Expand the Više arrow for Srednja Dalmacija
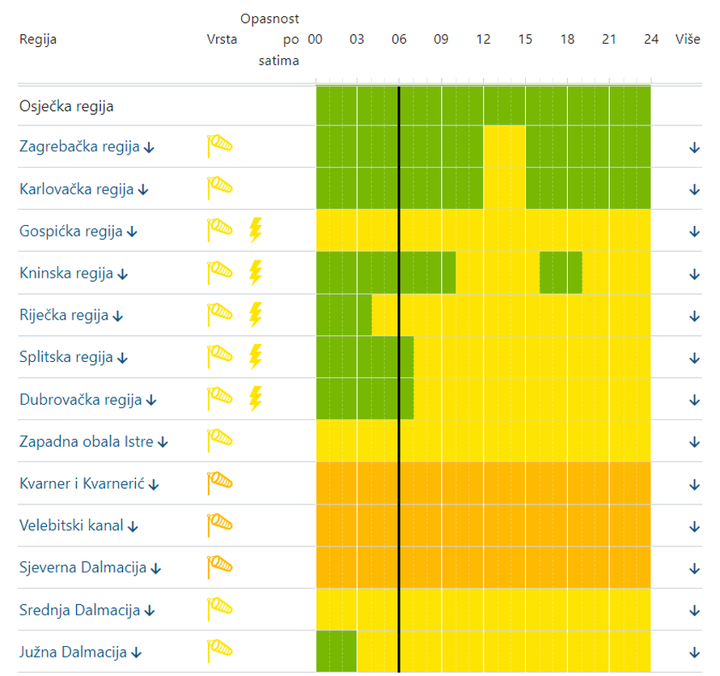The height and width of the screenshot is (676, 720). point(693,610)
